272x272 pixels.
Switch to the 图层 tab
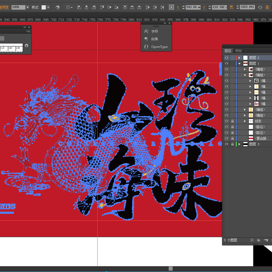tap(228, 51)
